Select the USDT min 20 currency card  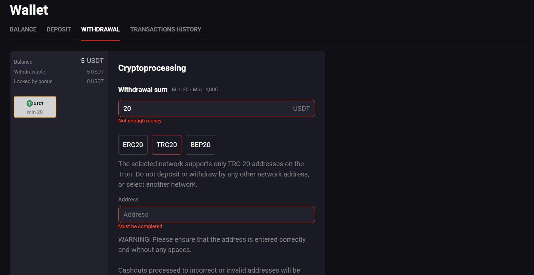click(x=35, y=107)
